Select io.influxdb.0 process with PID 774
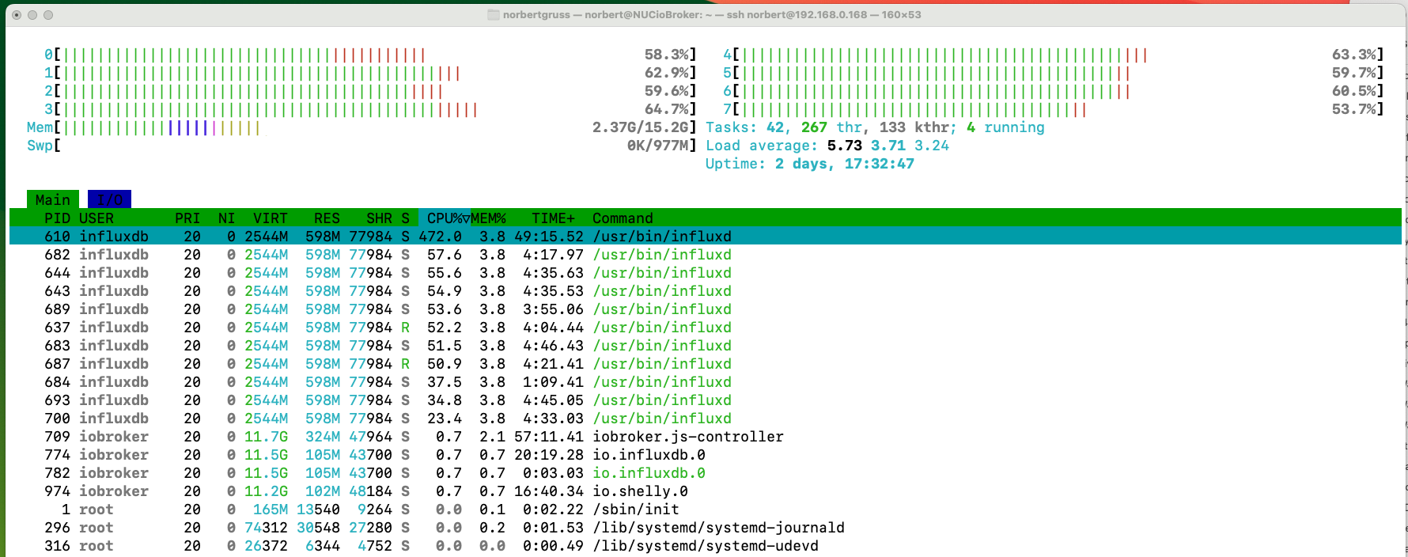Image resolution: width=1408 pixels, height=557 pixels. [705, 455]
